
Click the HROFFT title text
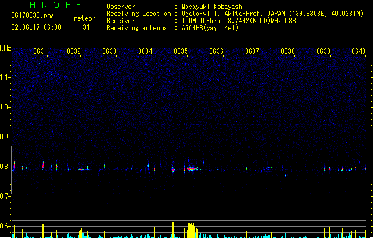[61, 5]
